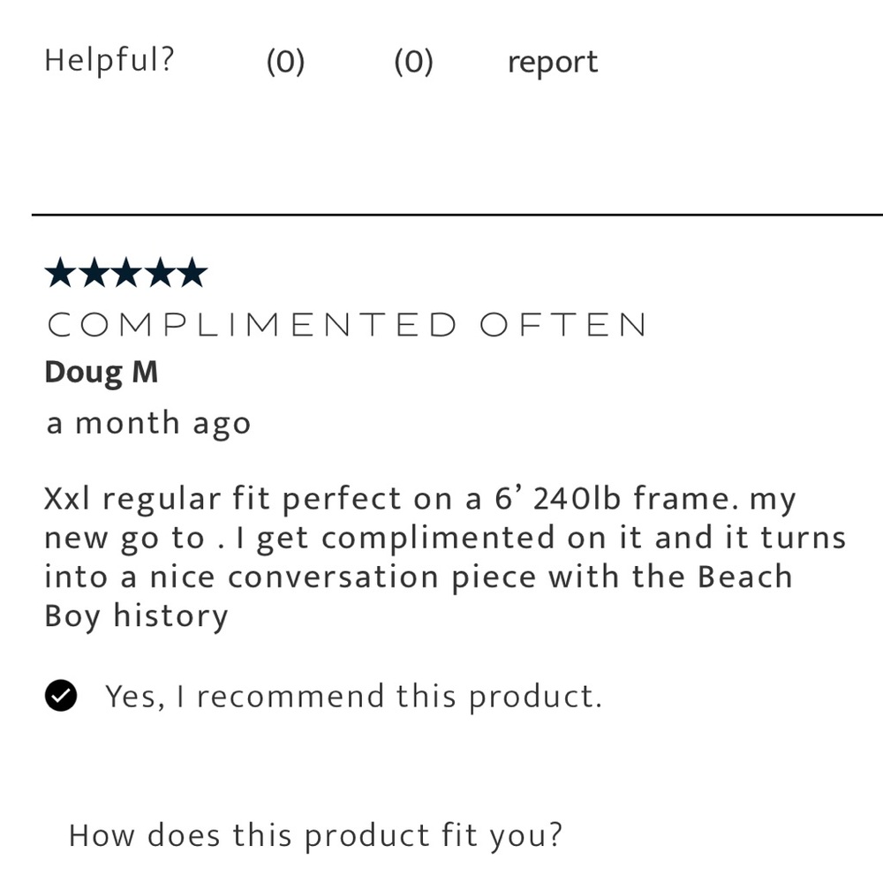Click the second (0) vote count beside report

click(x=413, y=62)
